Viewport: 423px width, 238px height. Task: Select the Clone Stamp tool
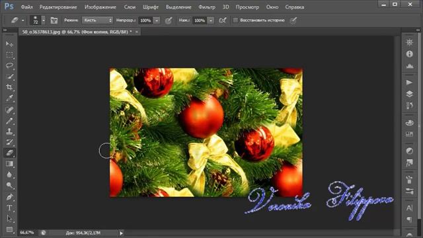(x=9, y=132)
